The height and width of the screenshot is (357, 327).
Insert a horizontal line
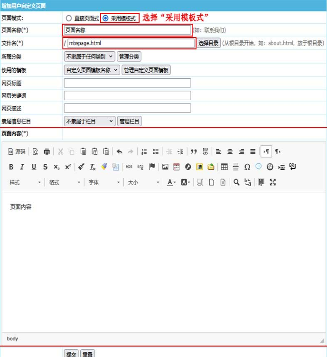point(236,167)
